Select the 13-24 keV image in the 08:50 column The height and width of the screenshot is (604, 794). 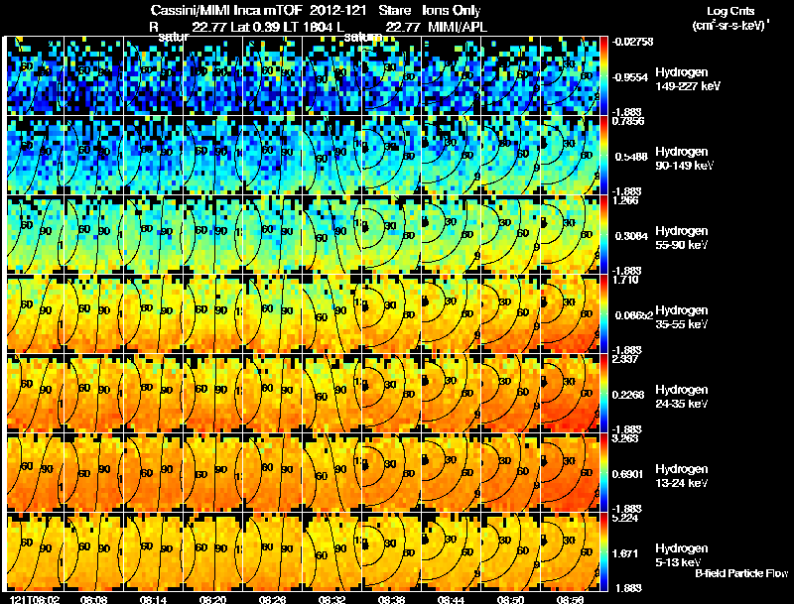point(511,473)
